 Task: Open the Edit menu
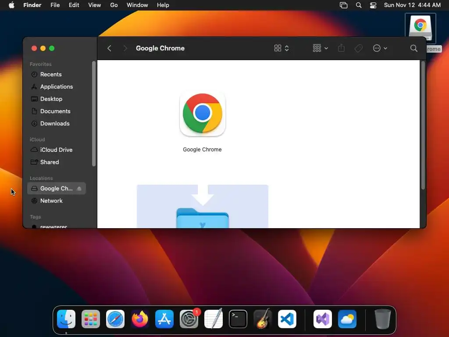pos(74,5)
